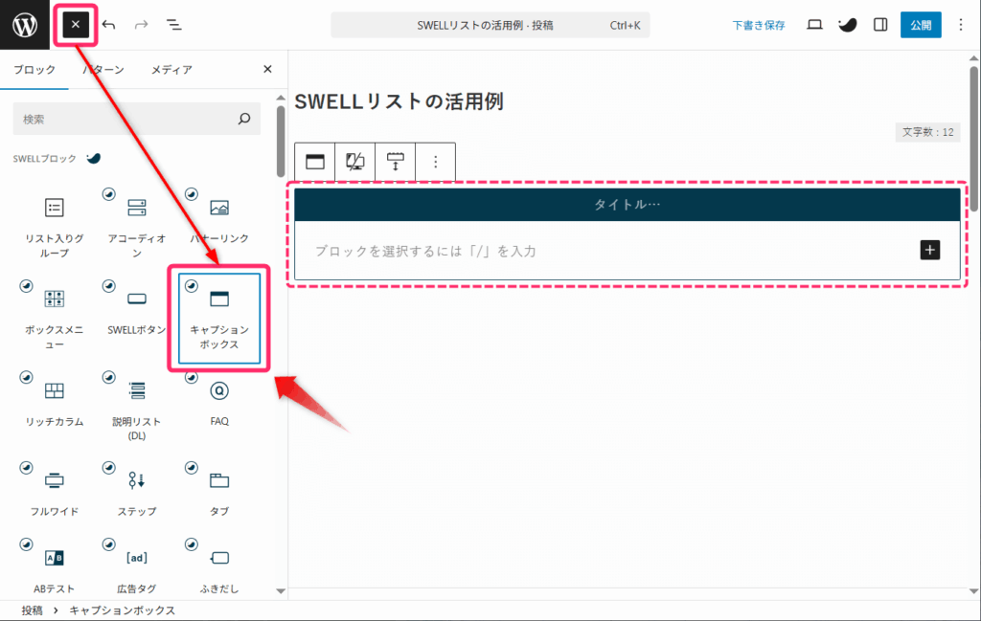981x621 pixels.
Task: Click the 公開 publish button
Action: click(921, 25)
